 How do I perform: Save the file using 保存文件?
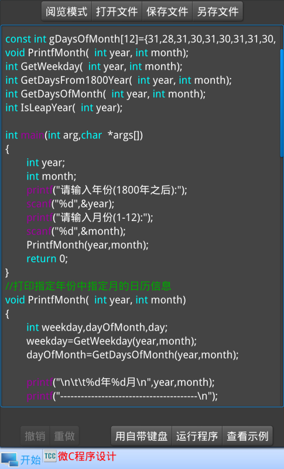pyautogui.click(x=167, y=11)
